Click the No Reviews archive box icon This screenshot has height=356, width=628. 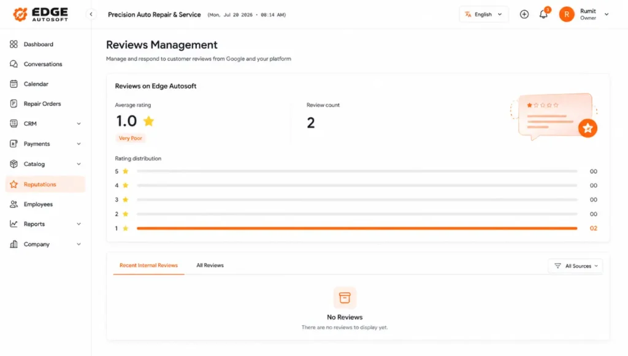(345, 298)
